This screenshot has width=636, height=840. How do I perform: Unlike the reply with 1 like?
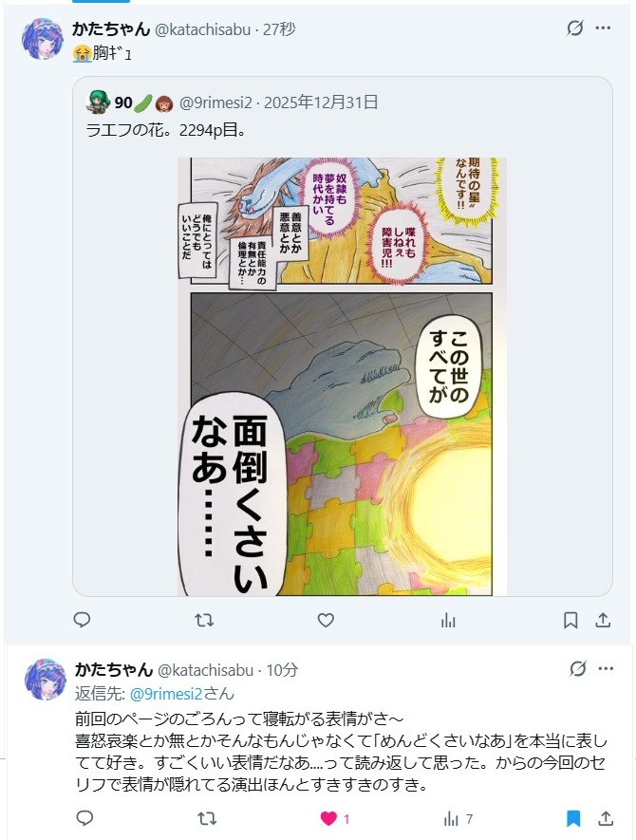point(334,818)
